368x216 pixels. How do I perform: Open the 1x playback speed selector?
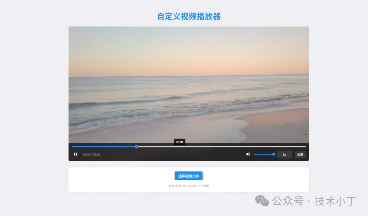tap(284, 155)
